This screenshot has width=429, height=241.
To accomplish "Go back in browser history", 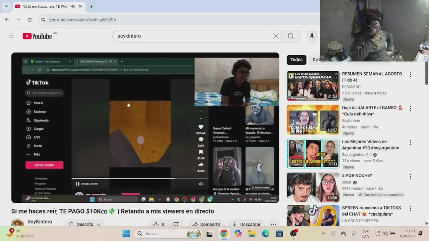I will [x=7, y=20].
